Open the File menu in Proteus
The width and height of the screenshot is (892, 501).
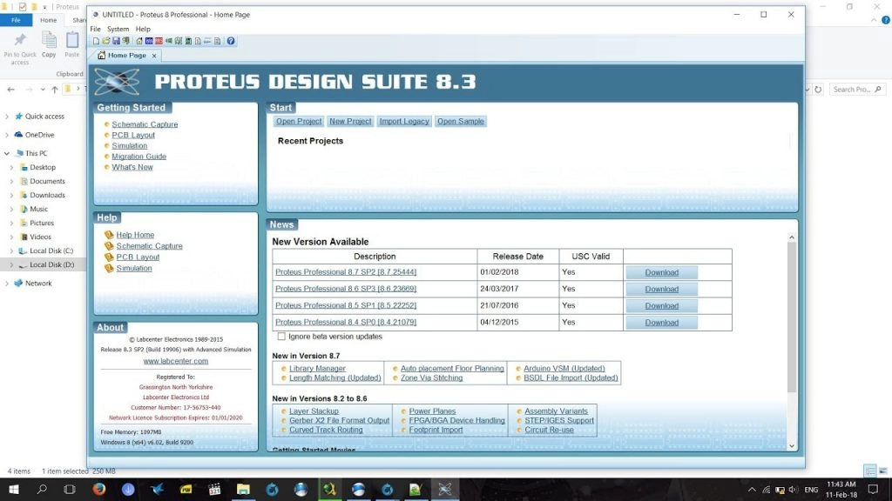point(95,29)
